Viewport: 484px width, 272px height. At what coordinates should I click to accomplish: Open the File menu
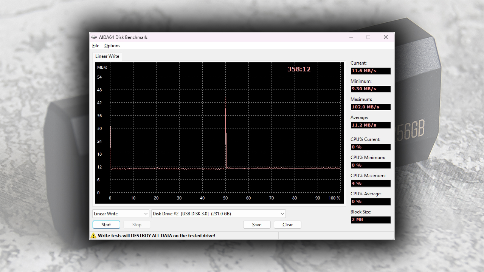coord(96,46)
